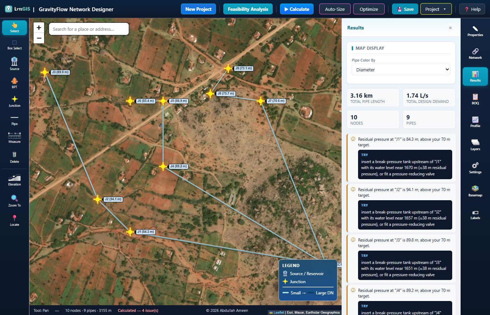
Task: Click the Zoom To tool
Action: tap(14, 201)
